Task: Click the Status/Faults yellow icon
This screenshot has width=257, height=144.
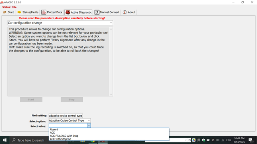Action: click(x=19, y=12)
